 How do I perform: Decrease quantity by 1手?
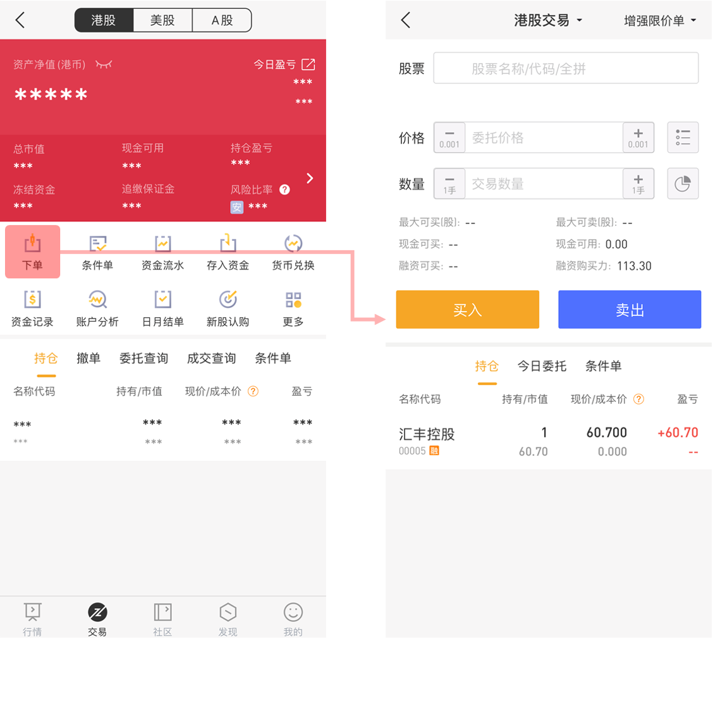[449, 184]
